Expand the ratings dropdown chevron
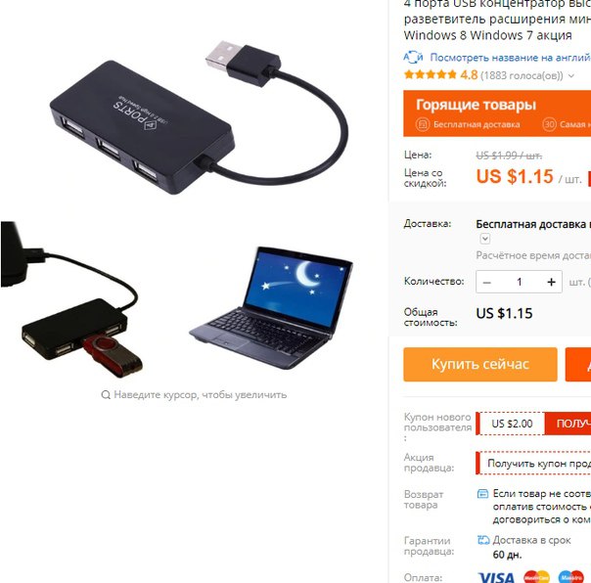 pos(571,75)
